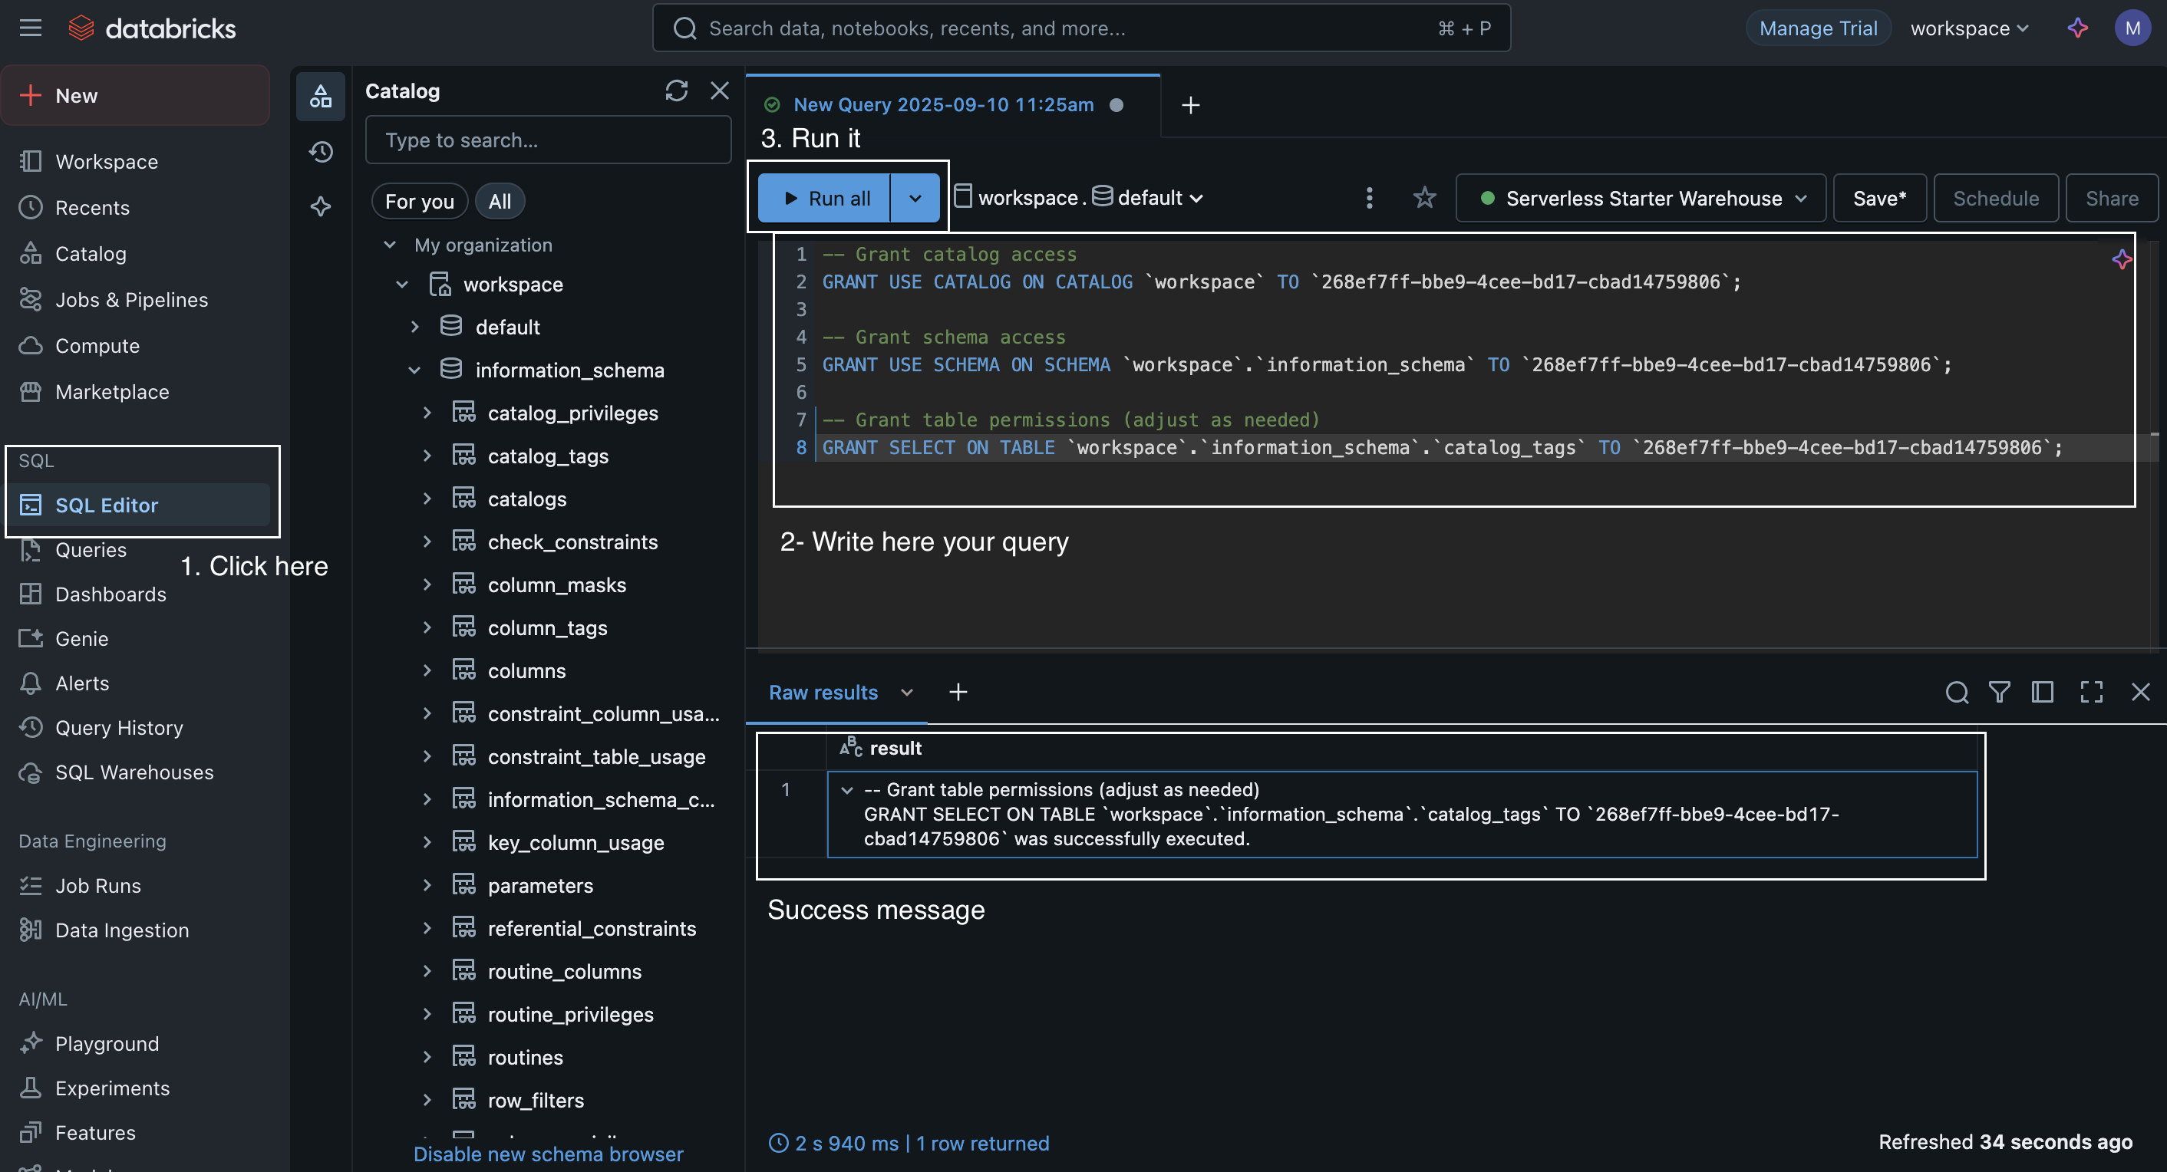2167x1172 pixels.
Task: Click the Share button
Action: [x=2112, y=198]
